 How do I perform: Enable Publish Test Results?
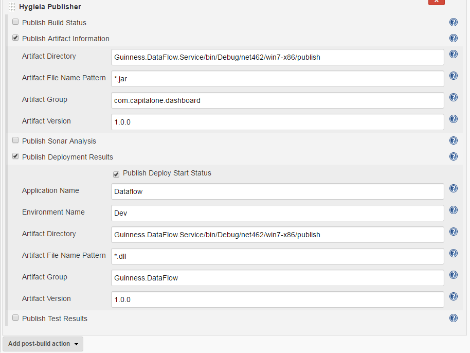click(x=15, y=317)
